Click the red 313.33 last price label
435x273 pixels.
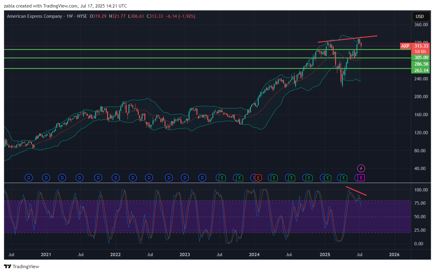pos(421,46)
